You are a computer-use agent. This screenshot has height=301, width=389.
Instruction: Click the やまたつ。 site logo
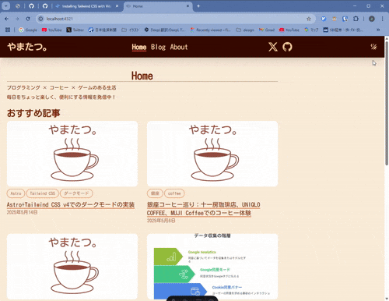point(27,47)
